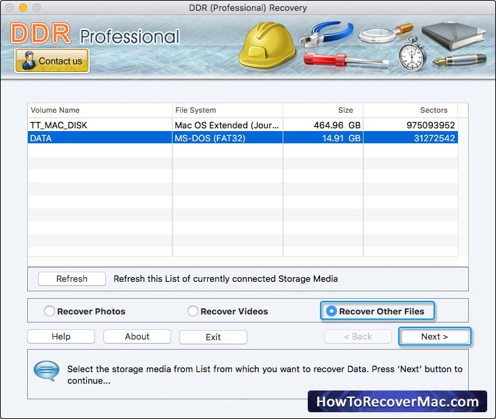Click the 31272542 sectors value

click(x=434, y=138)
